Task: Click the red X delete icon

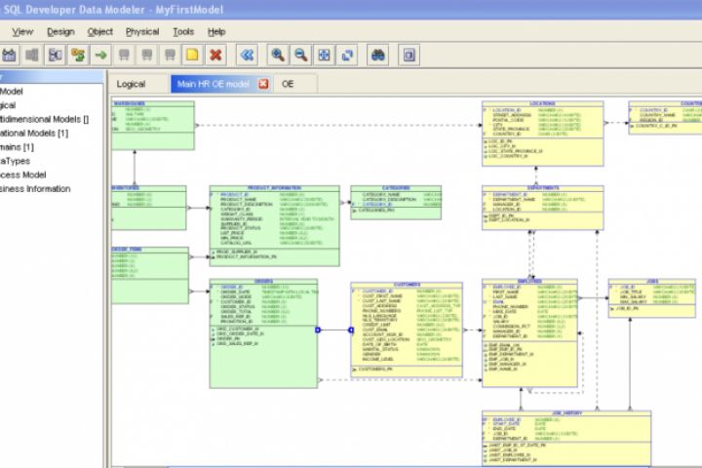Action: pos(215,55)
